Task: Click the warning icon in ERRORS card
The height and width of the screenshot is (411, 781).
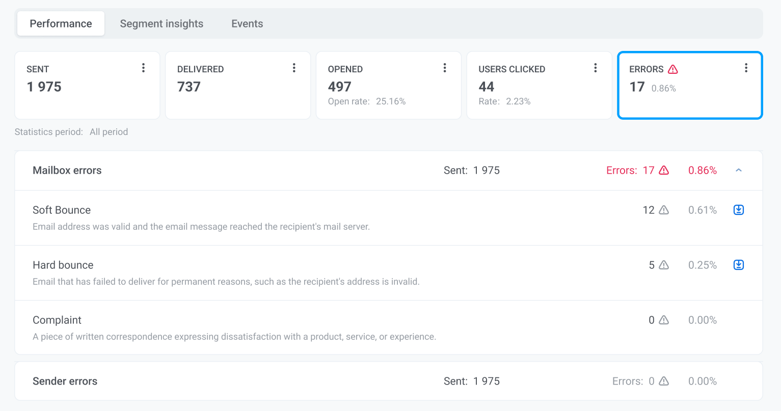Action: click(x=673, y=69)
